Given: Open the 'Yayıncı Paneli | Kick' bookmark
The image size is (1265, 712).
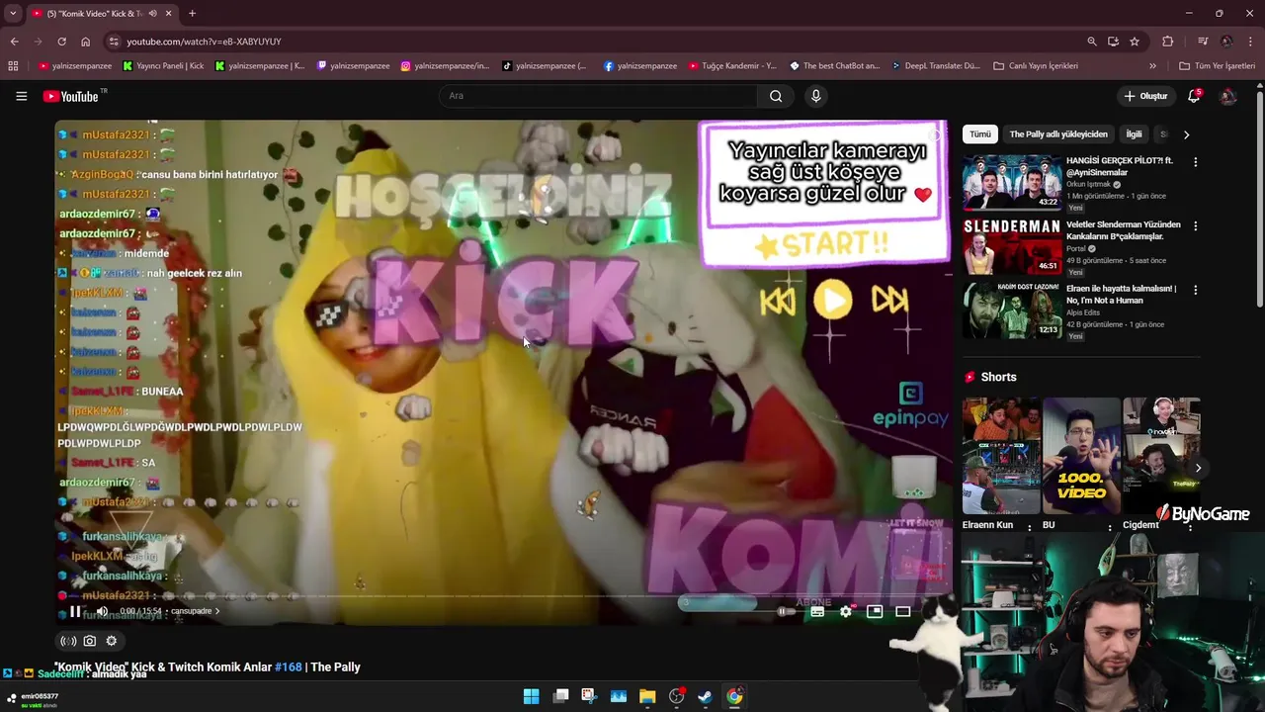Looking at the screenshot, I should pos(163,66).
